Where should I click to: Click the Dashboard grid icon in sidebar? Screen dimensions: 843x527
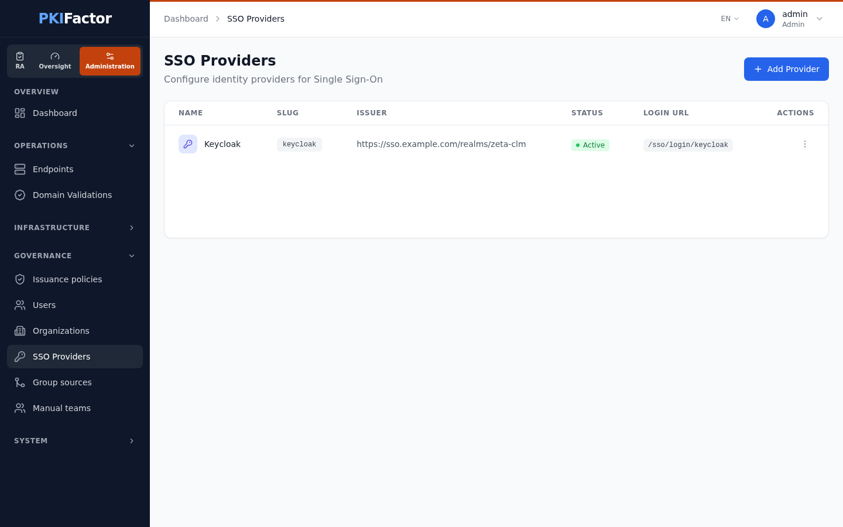[20, 113]
